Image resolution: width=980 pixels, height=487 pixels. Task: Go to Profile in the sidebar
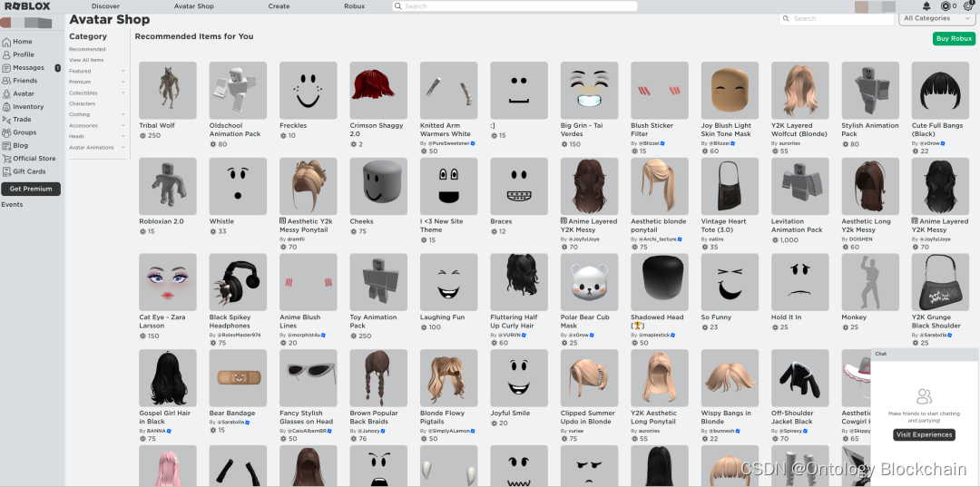19,55
